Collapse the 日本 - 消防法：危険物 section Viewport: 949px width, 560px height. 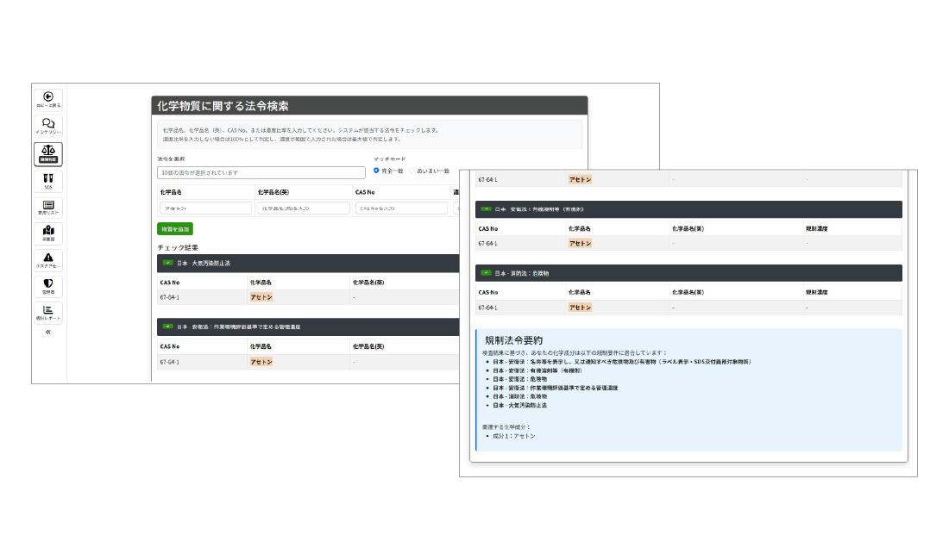coord(486,272)
